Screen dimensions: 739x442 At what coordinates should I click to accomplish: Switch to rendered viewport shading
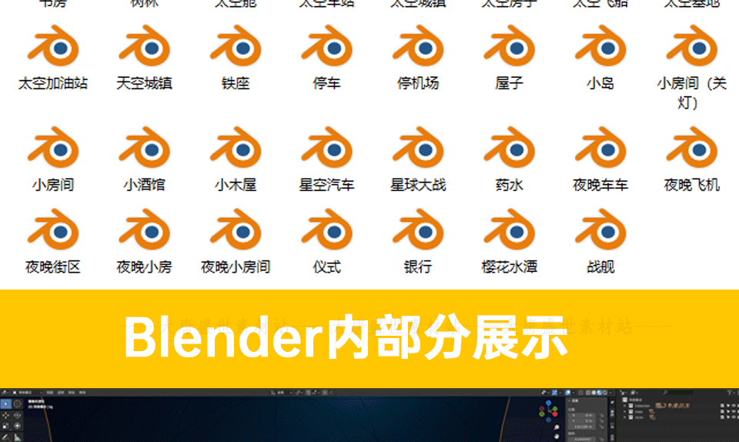[605, 393]
